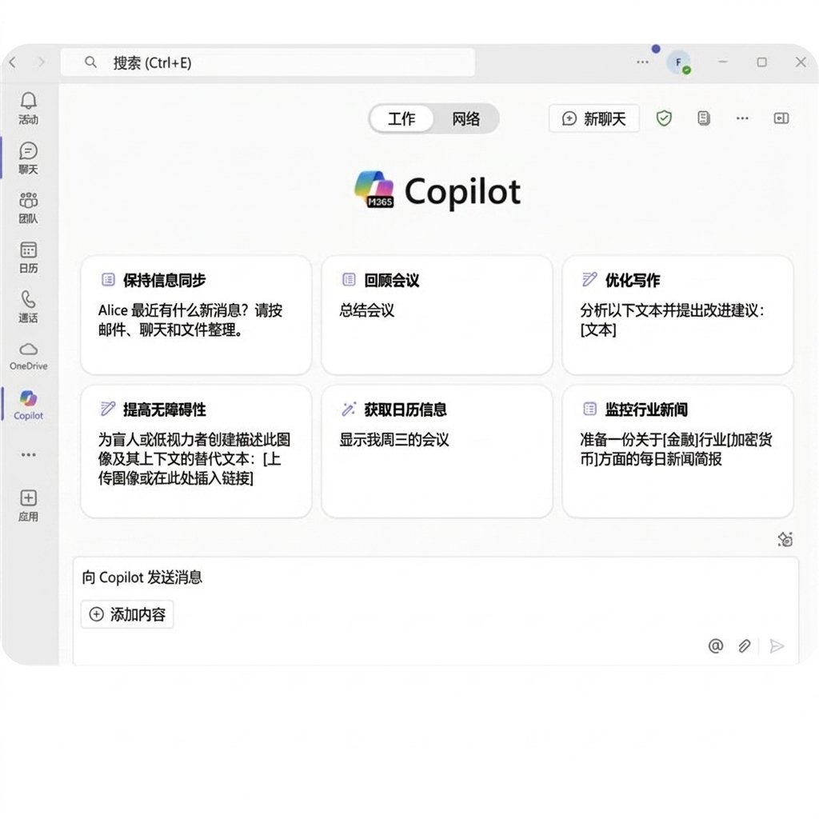Open settings and more ellipsis in title bar
The image size is (819, 819).
click(x=642, y=62)
